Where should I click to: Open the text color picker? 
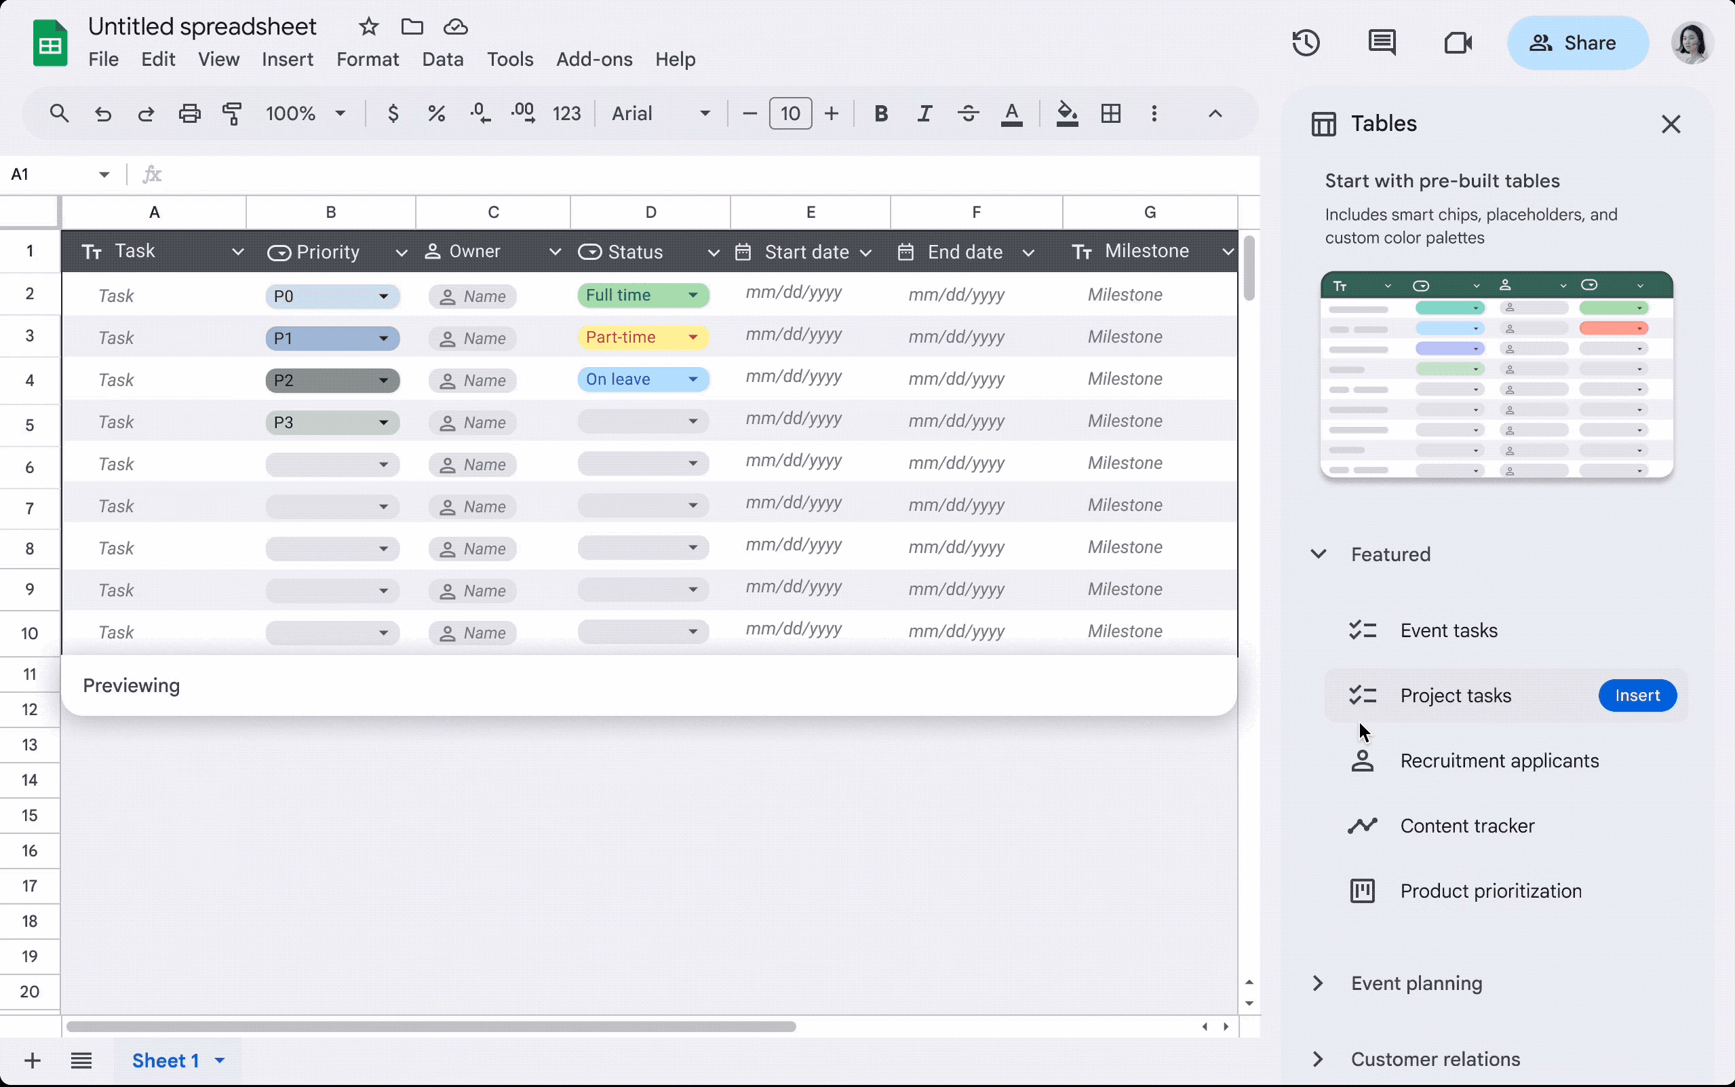point(1011,114)
